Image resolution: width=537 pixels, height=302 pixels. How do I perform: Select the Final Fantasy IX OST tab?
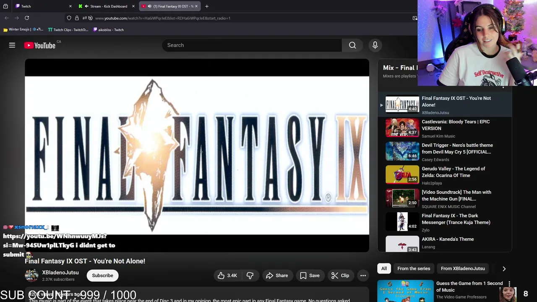(170, 6)
